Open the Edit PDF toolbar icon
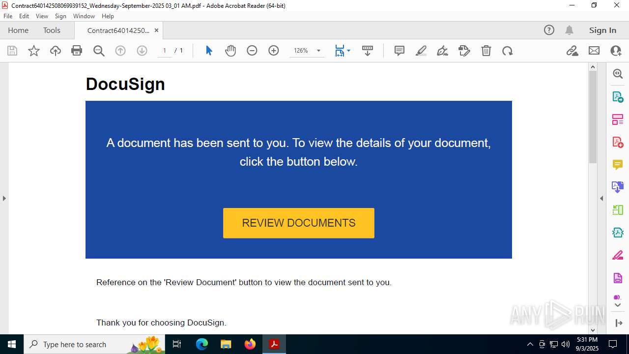 464,51
